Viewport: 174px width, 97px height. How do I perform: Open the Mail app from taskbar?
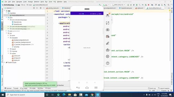[x=86, y=95]
